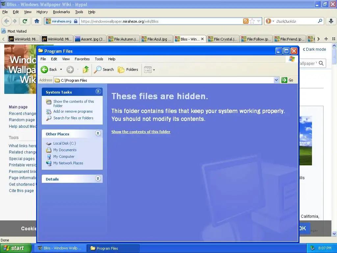Screen dimensions: 337x253
Task: Go to My Computer in Other Places
Action: pyautogui.click(x=61, y=156)
